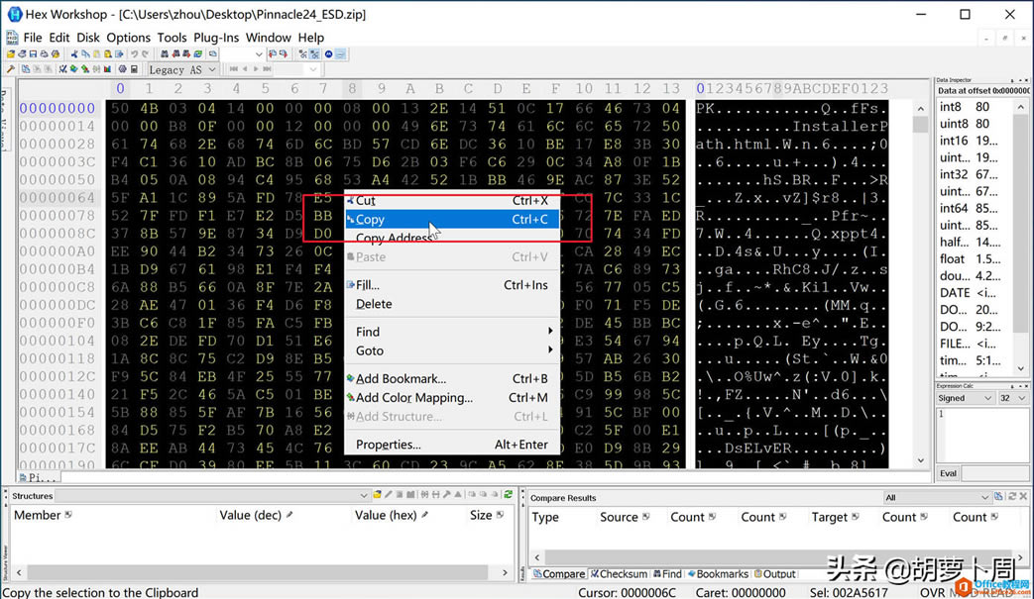Viewport: 1034px width, 599px height.
Task: Choose Copy Address from the context menu
Action: (x=452, y=239)
